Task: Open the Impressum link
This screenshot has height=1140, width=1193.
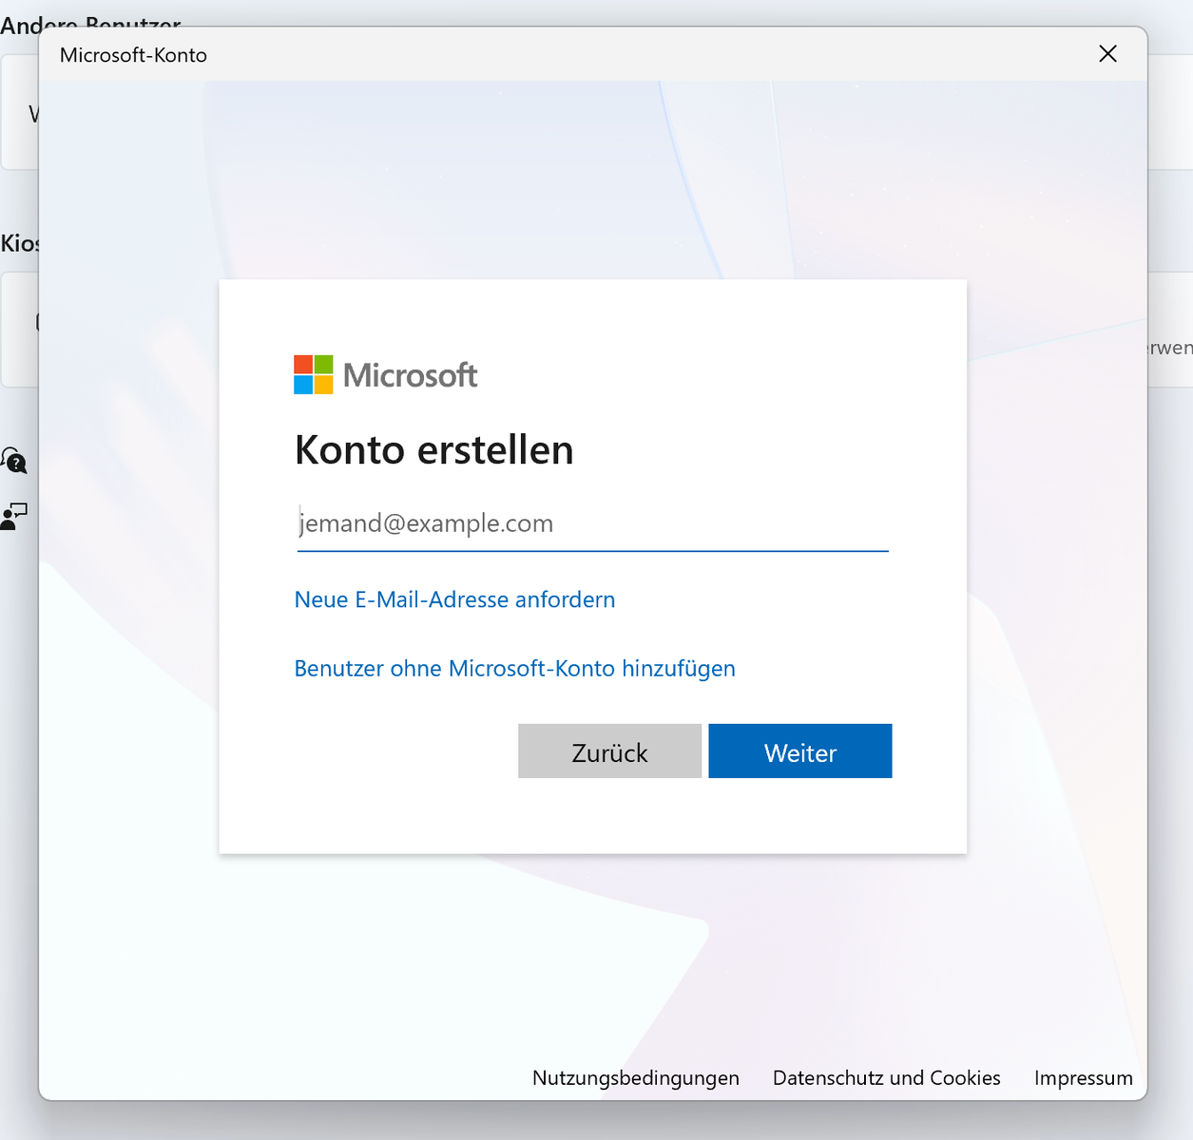Action: click(x=1084, y=1078)
